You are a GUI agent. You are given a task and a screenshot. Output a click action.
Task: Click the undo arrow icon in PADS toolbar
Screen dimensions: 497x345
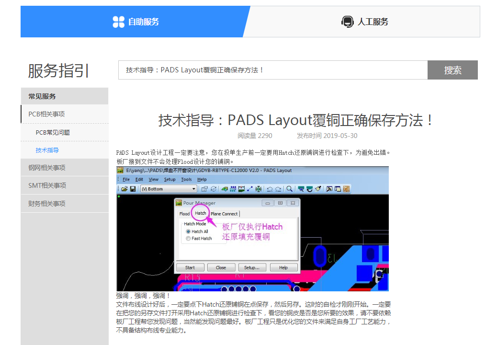271,189
